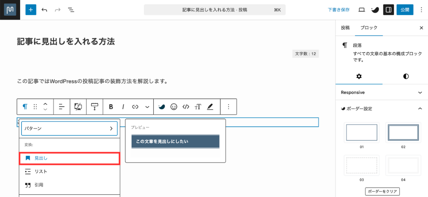428x197 pixels.
Task: Click the link icon in block toolbar
Action: pos(135,107)
